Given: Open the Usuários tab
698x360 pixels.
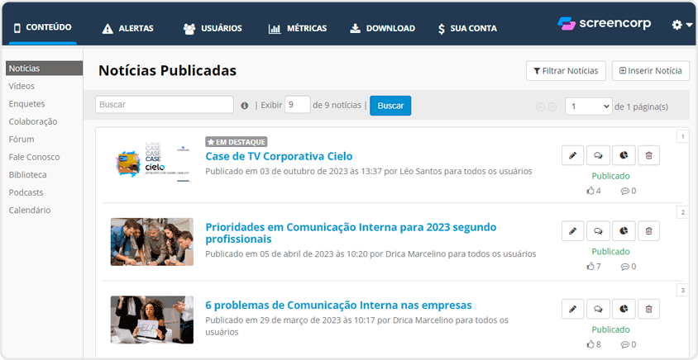Looking at the screenshot, I should 213,28.
